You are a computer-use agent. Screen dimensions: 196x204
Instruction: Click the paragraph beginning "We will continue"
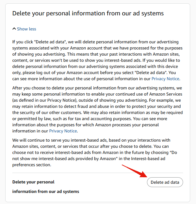tap(95, 152)
